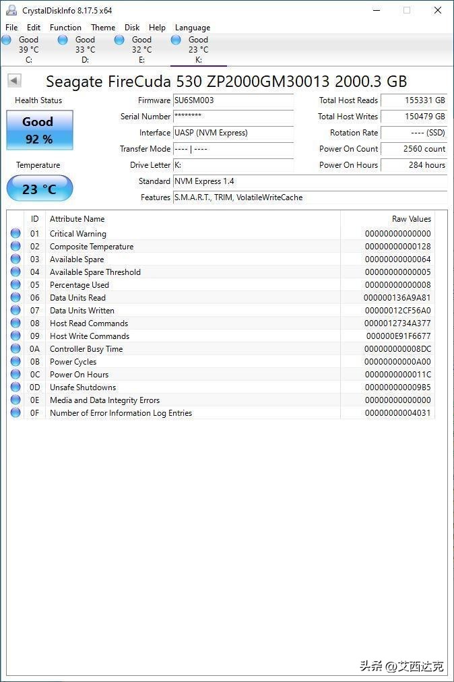Screen dimensions: 454x682
Task: Select drive D: status icon
Action: click(63, 40)
